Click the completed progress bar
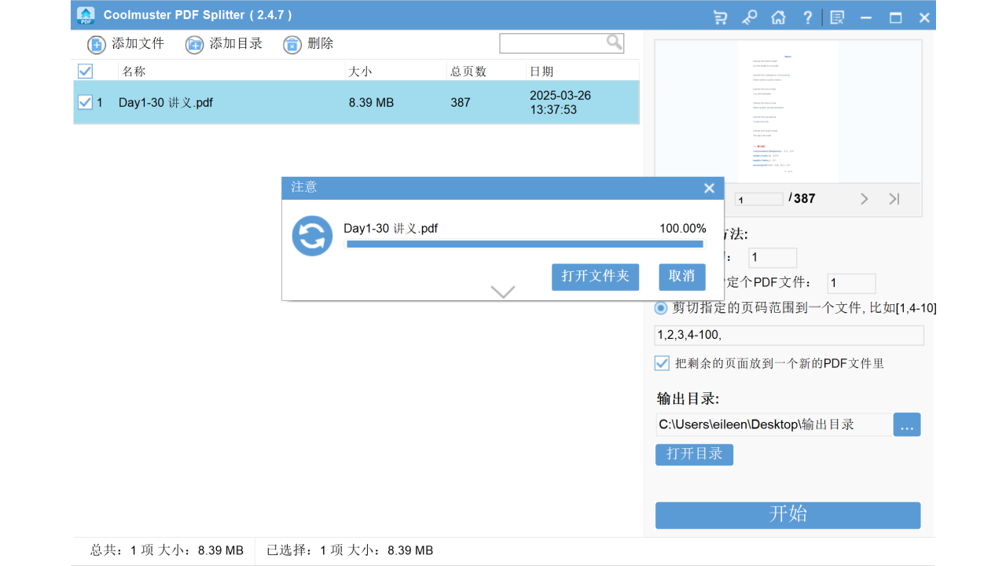This screenshot has height=566, width=1006. 524,244
